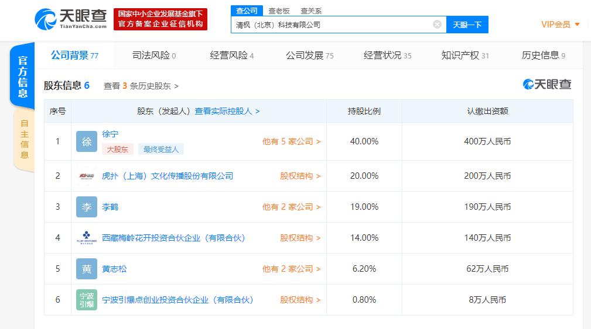View the 3 条历史股东 link
The width and height of the screenshot is (591, 329).
[x=141, y=86]
